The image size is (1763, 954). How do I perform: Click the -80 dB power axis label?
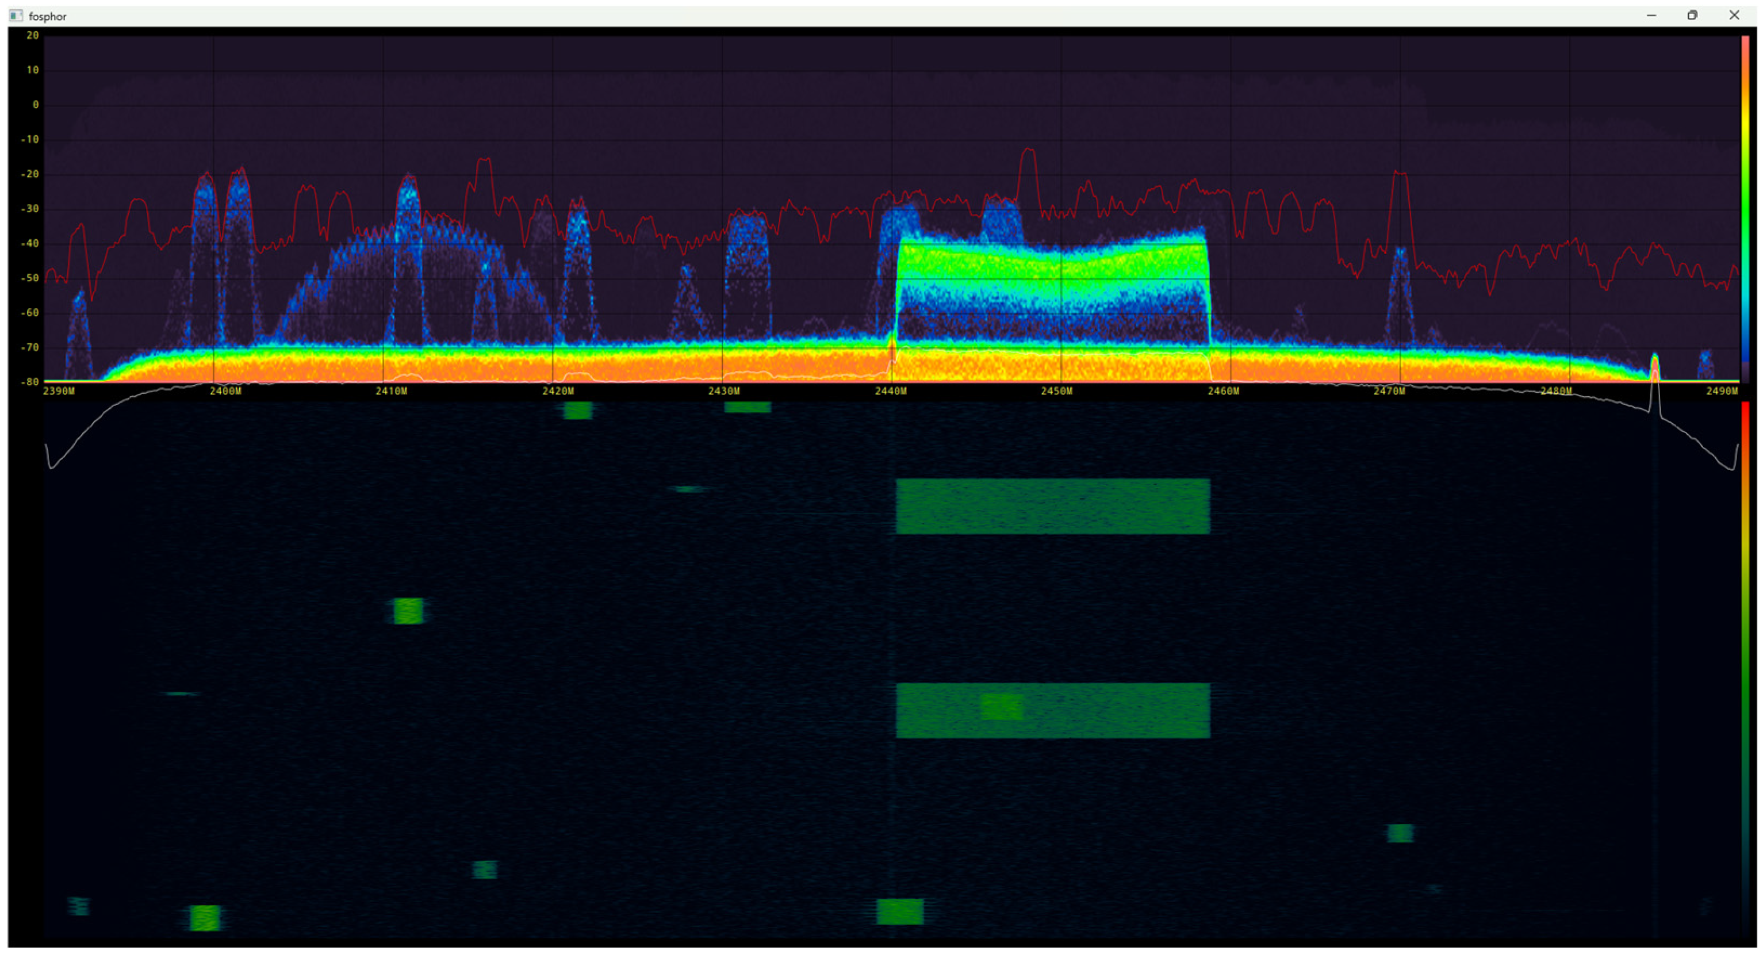click(x=29, y=382)
